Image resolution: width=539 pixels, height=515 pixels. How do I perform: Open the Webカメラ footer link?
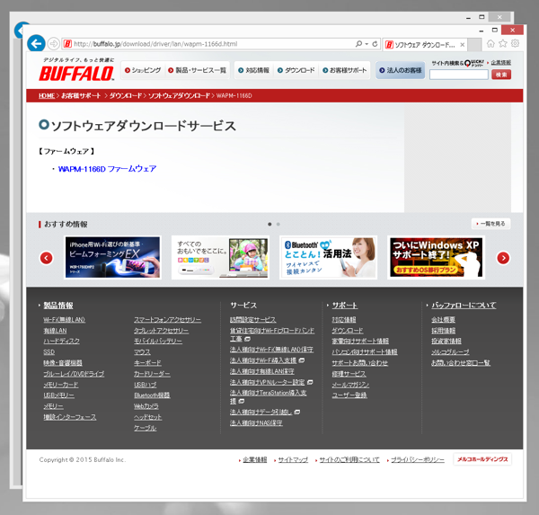tap(146, 406)
